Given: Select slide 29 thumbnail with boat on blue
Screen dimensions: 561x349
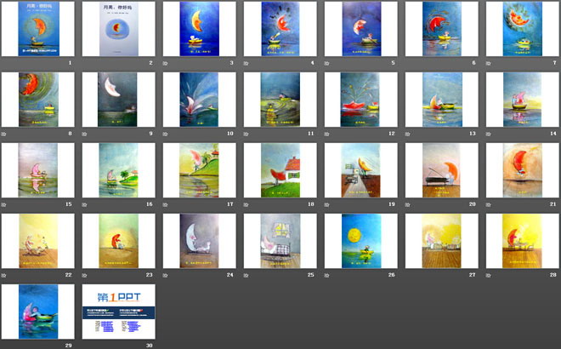Looking at the screenshot, I should pos(38,312).
